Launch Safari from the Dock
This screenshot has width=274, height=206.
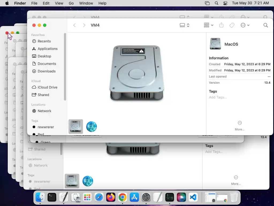coord(99,197)
